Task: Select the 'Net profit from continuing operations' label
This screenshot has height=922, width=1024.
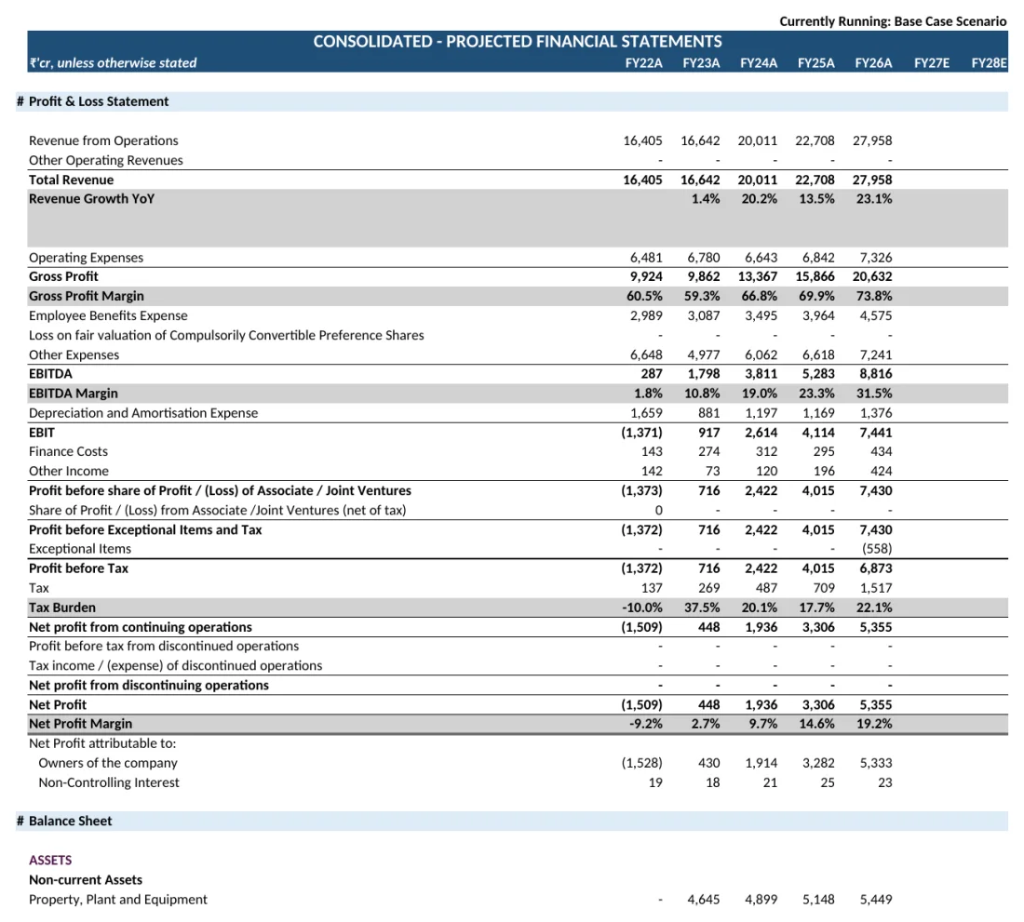Action: tap(141, 627)
